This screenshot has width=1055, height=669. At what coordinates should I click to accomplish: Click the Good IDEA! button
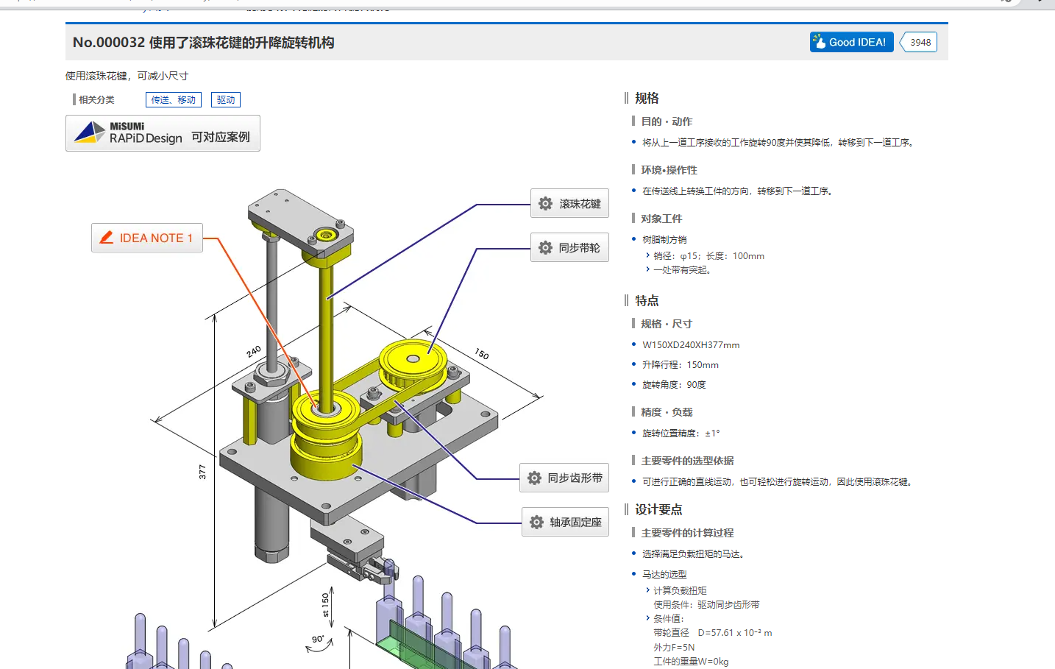tap(851, 42)
